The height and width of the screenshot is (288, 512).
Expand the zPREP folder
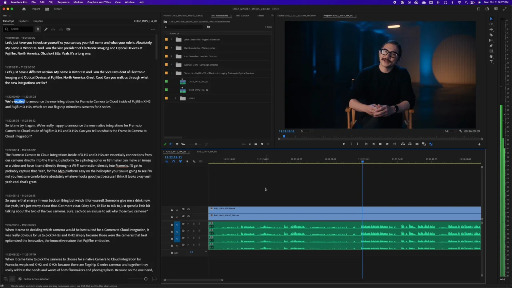[x=176, y=98]
